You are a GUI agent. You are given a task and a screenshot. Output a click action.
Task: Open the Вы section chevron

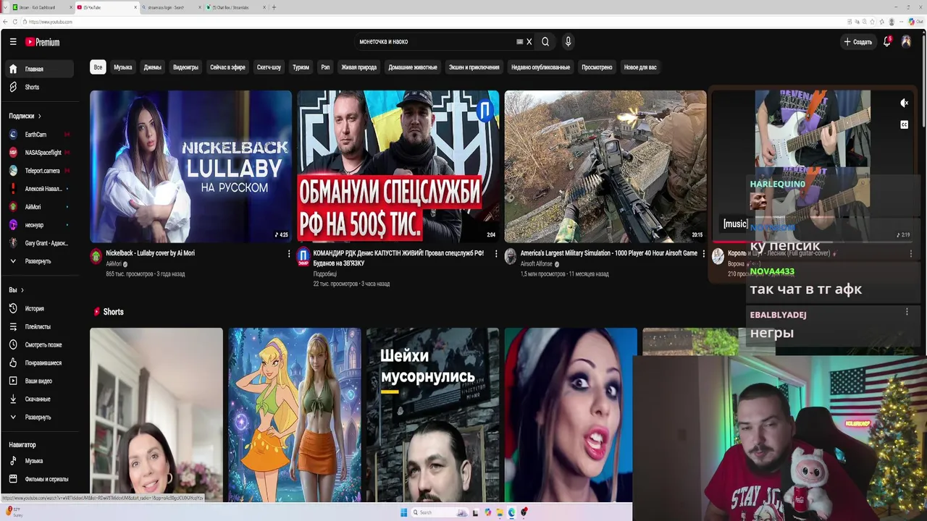(x=22, y=290)
